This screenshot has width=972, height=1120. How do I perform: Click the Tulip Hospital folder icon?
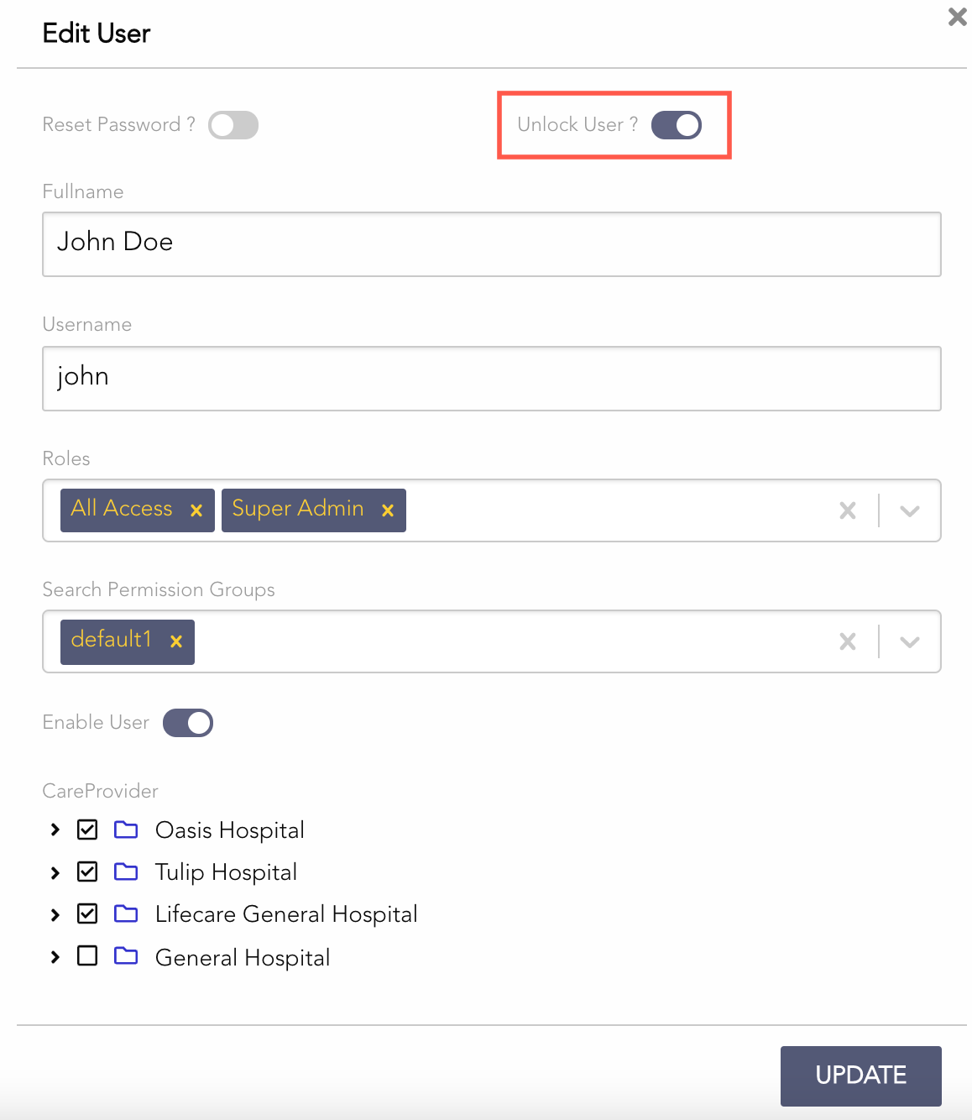click(126, 871)
